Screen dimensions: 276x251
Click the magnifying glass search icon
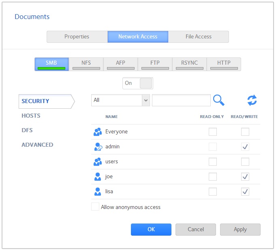point(218,100)
